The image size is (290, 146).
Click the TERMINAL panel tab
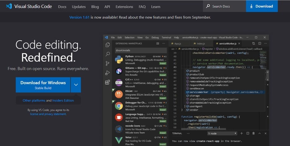tap(177, 133)
